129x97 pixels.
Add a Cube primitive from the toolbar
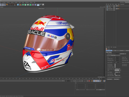click(x=18, y=5)
